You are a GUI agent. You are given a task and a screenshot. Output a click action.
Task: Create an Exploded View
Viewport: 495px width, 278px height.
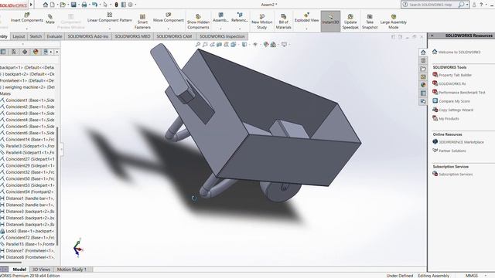coord(306,18)
